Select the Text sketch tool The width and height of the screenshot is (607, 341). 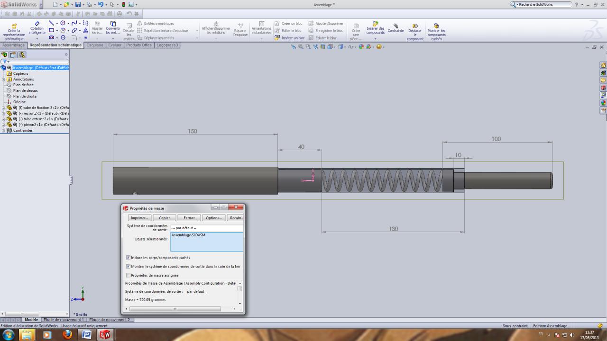[x=85, y=30]
